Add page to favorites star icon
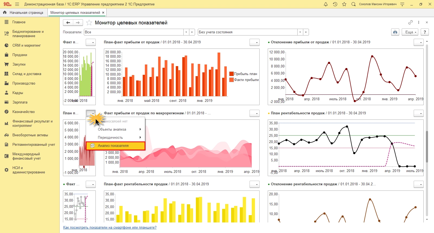 tap(89, 23)
